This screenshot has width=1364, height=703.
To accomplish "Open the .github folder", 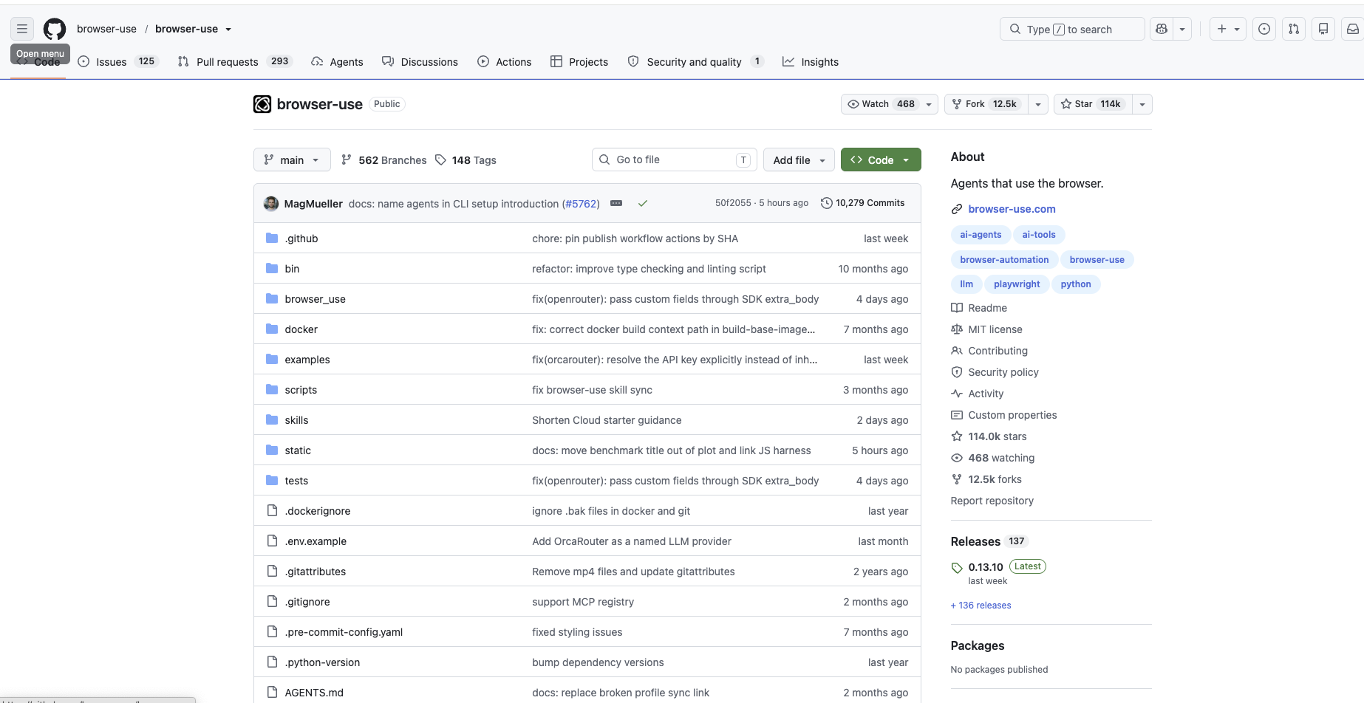I will (x=301, y=239).
